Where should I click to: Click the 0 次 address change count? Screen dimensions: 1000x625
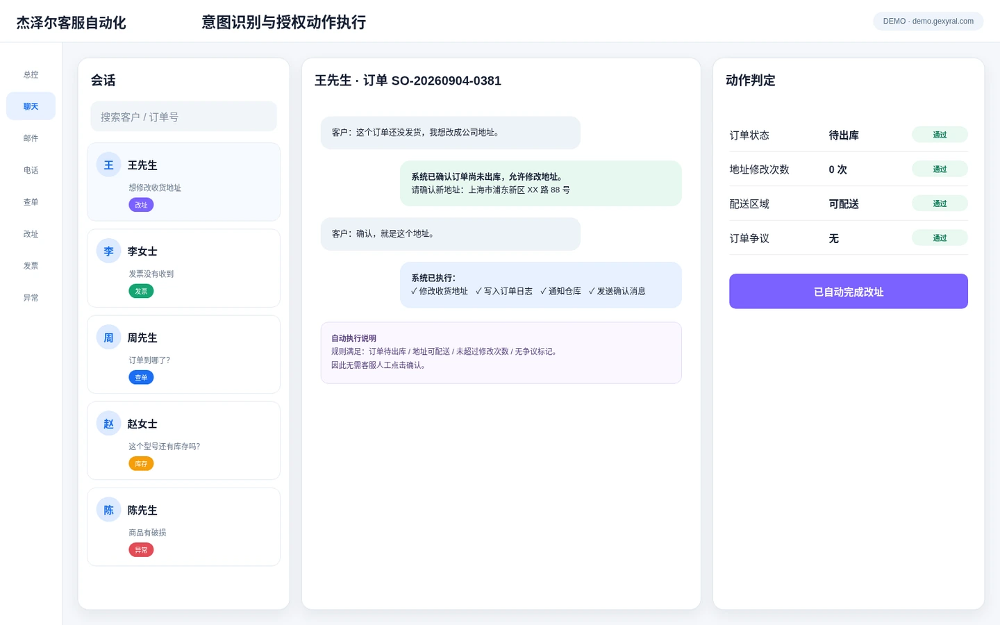[837, 169]
